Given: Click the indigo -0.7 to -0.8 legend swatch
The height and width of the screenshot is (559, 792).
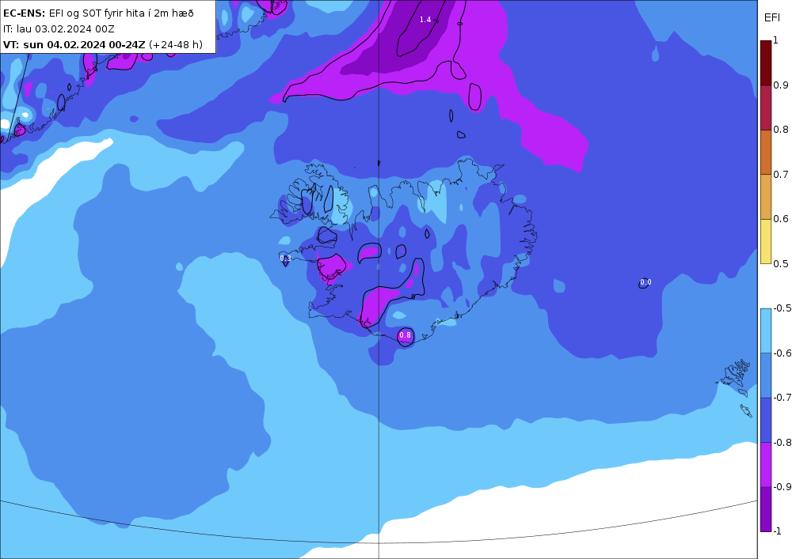Looking at the screenshot, I should (x=766, y=420).
